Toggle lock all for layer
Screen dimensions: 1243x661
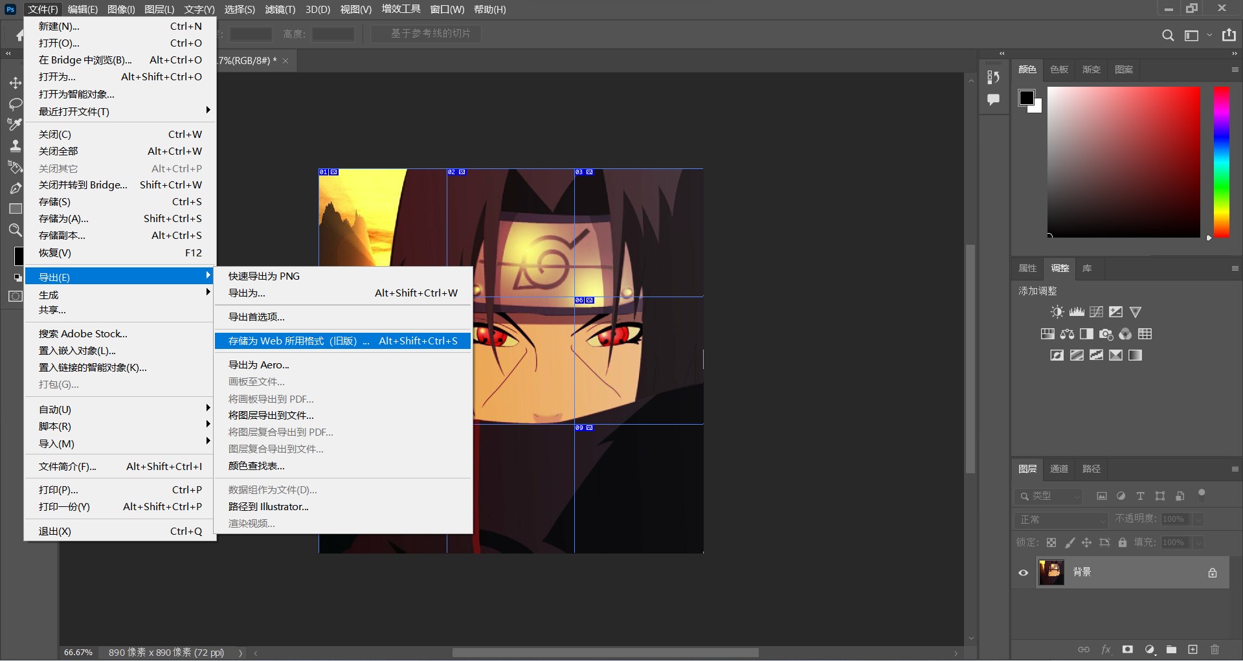1123,543
